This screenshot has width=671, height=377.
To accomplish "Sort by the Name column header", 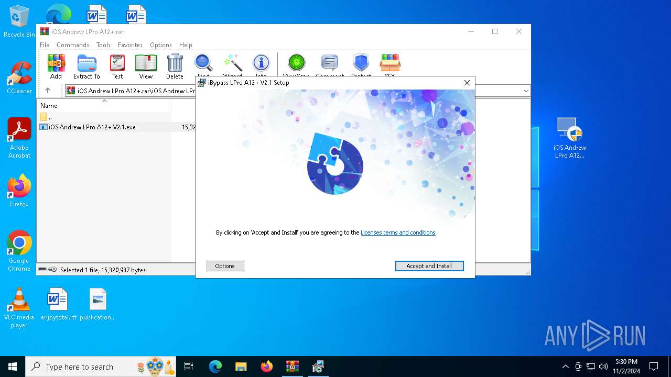I will [104, 105].
